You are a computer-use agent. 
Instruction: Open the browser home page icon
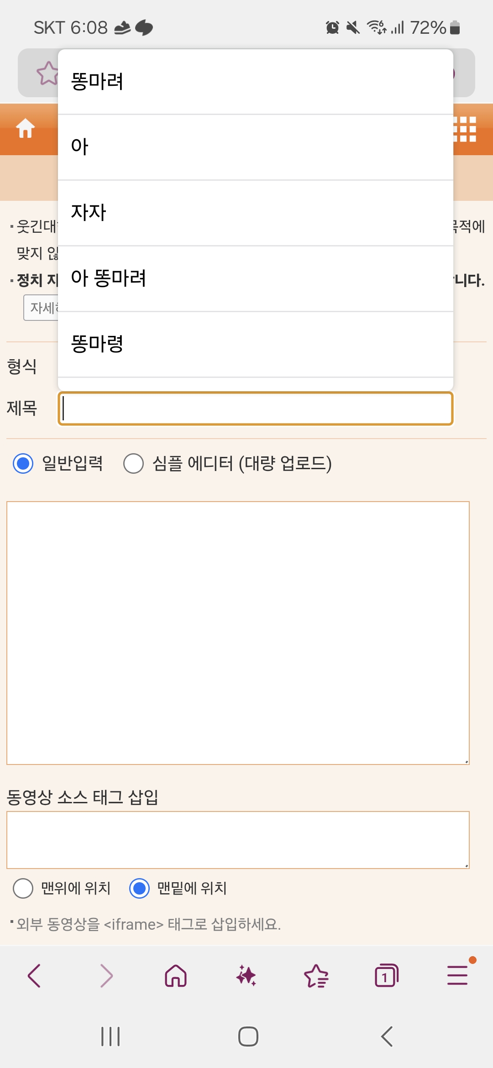(x=176, y=976)
